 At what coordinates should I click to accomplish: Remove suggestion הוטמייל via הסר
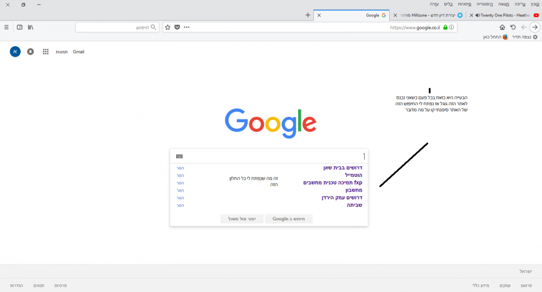(x=180, y=176)
